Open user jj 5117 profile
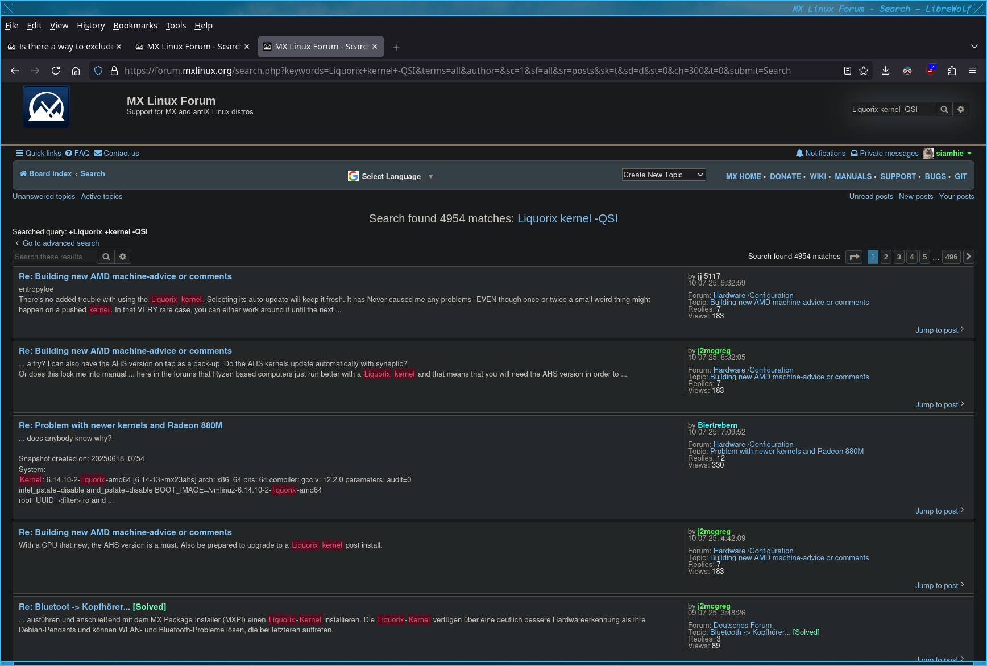This screenshot has height=666, width=987. (709, 276)
